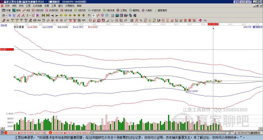Open the P数字表 tool

coord(67,10)
